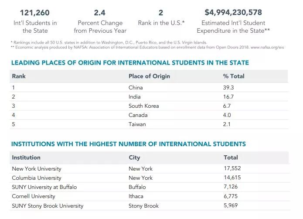Select the 14,615 total value
Viewport: 303px width, 219px height.
[232, 178]
